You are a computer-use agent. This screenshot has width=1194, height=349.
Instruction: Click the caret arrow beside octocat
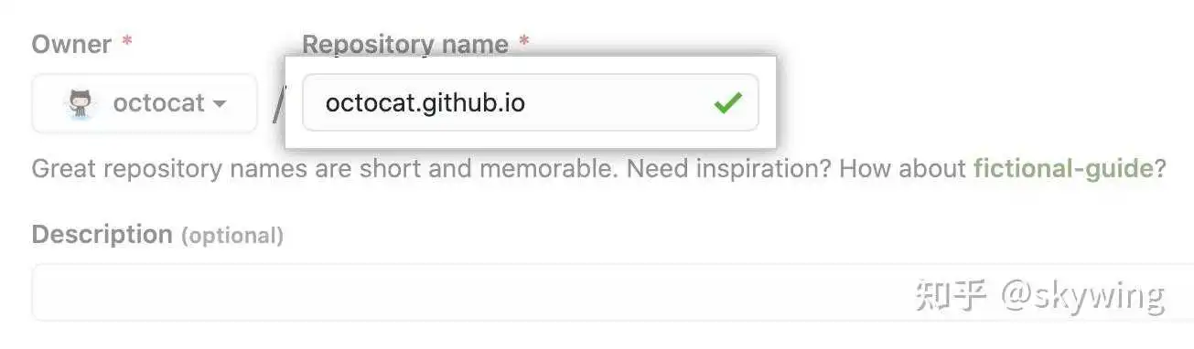click(220, 104)
